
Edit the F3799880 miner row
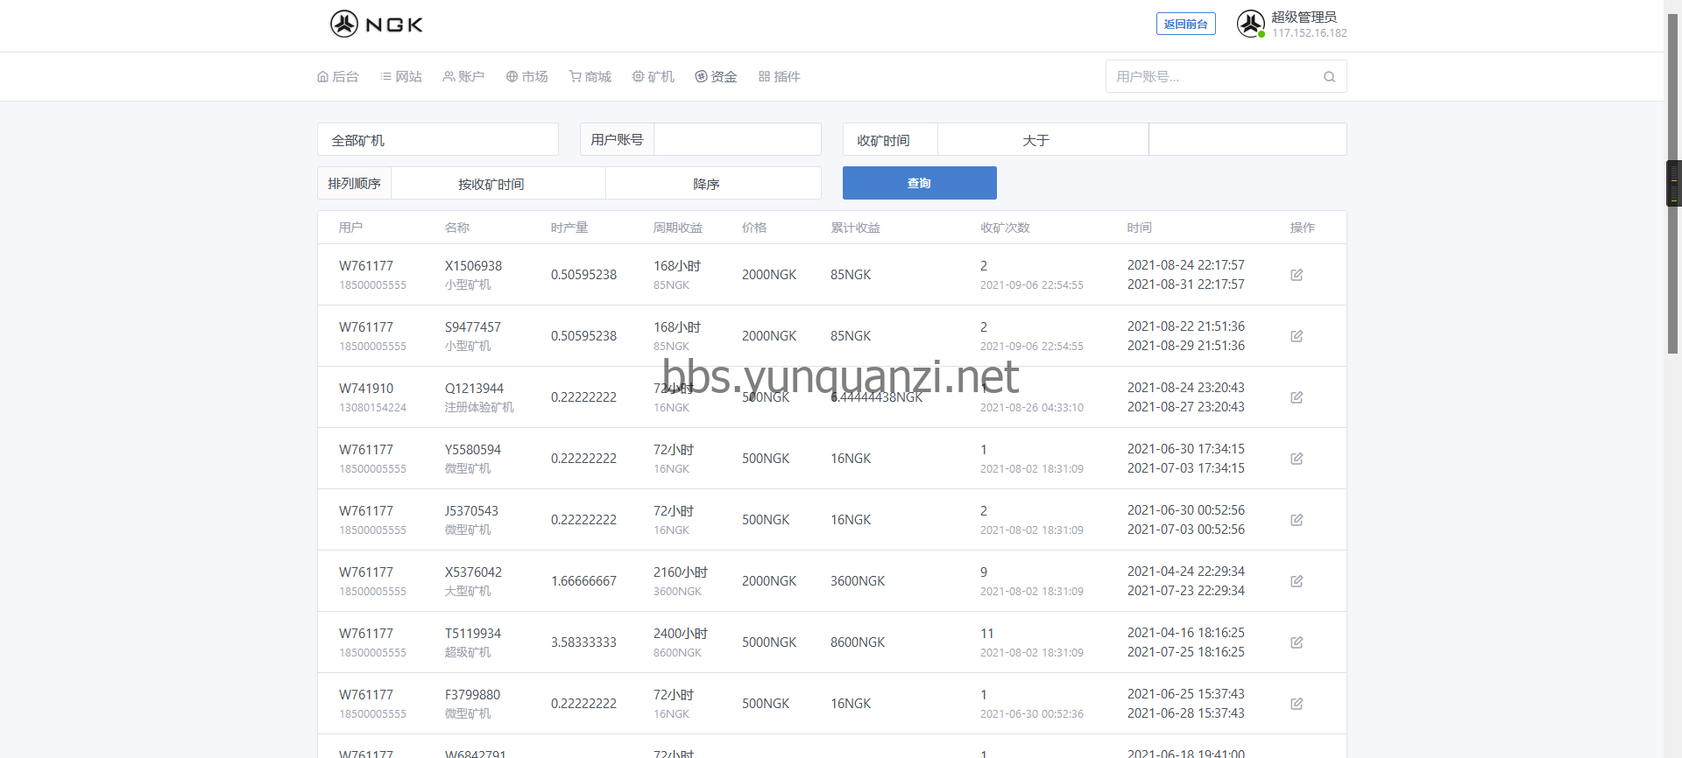pos(1297,704)
